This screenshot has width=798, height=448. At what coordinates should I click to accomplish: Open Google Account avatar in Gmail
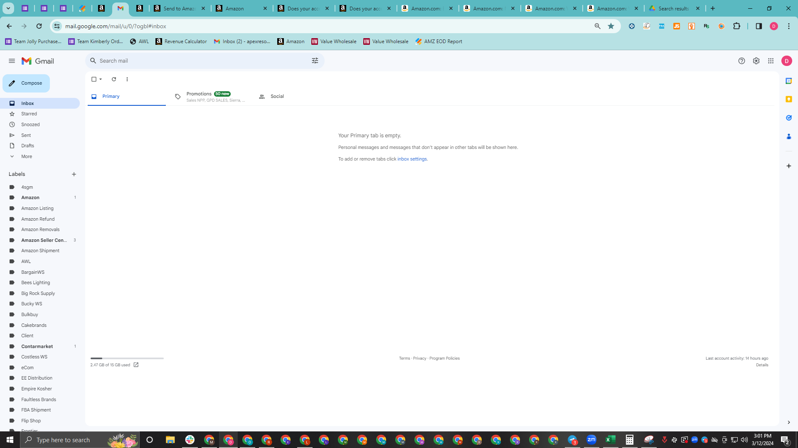(x=786, y=61)
